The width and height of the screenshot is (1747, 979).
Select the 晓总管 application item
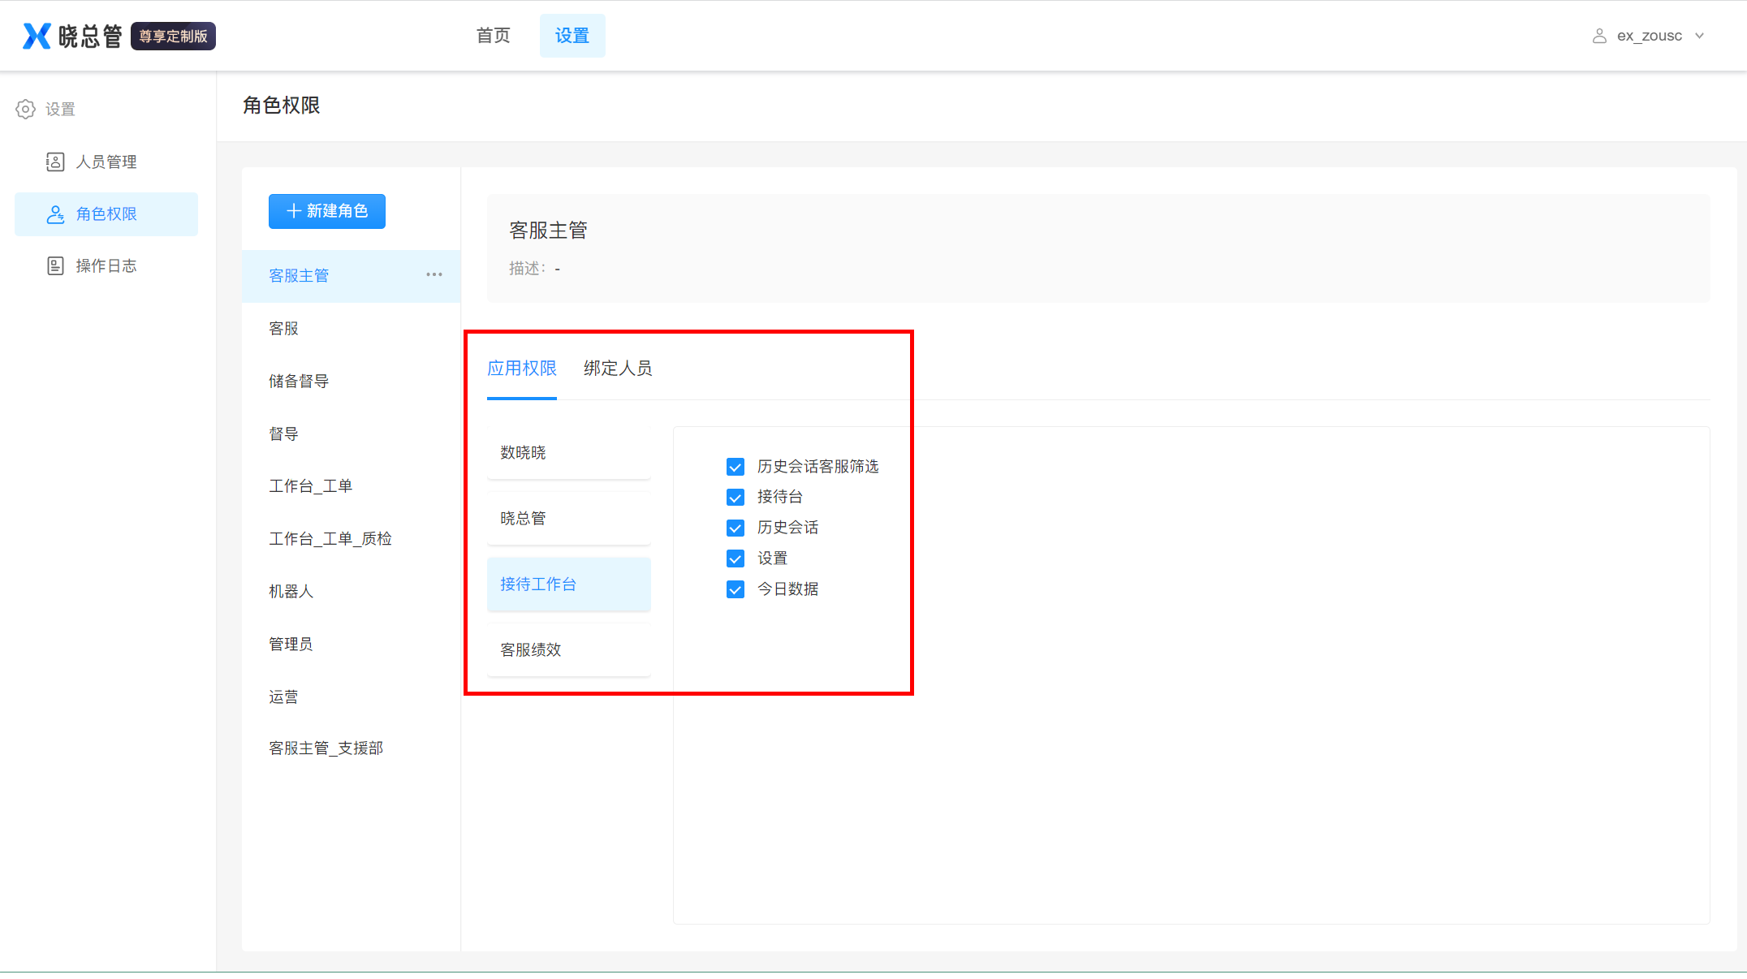coord(568,518)
